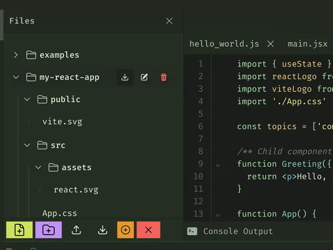Click line number 12 in the gutter
This screenshot has width=333, height=250.
click(199, 201)
